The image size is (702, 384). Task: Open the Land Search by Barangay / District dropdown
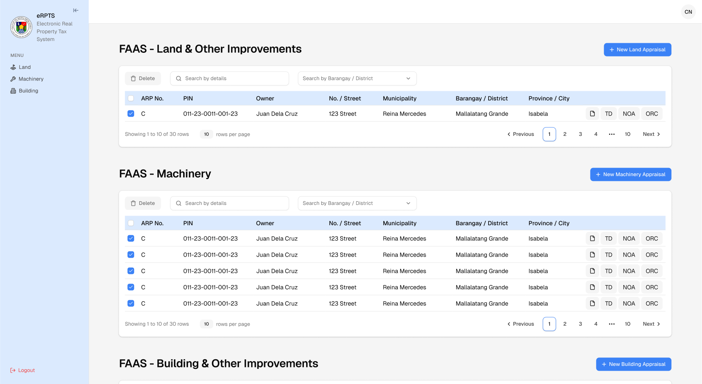pyautogui.click(x=357, y=79)
